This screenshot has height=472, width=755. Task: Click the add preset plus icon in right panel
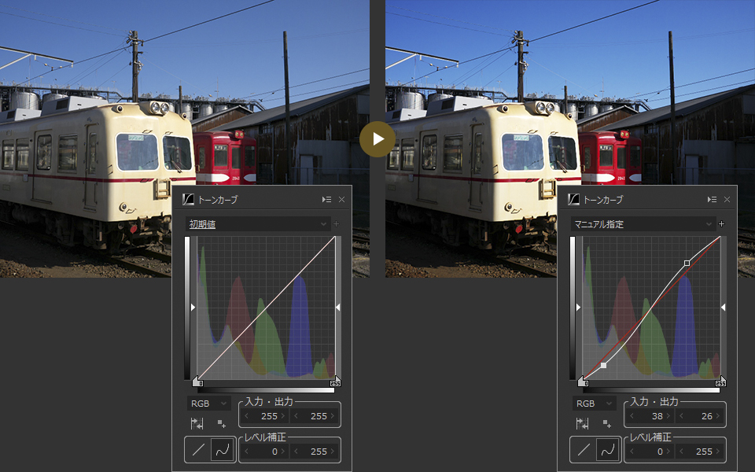(x=721, y=224)
